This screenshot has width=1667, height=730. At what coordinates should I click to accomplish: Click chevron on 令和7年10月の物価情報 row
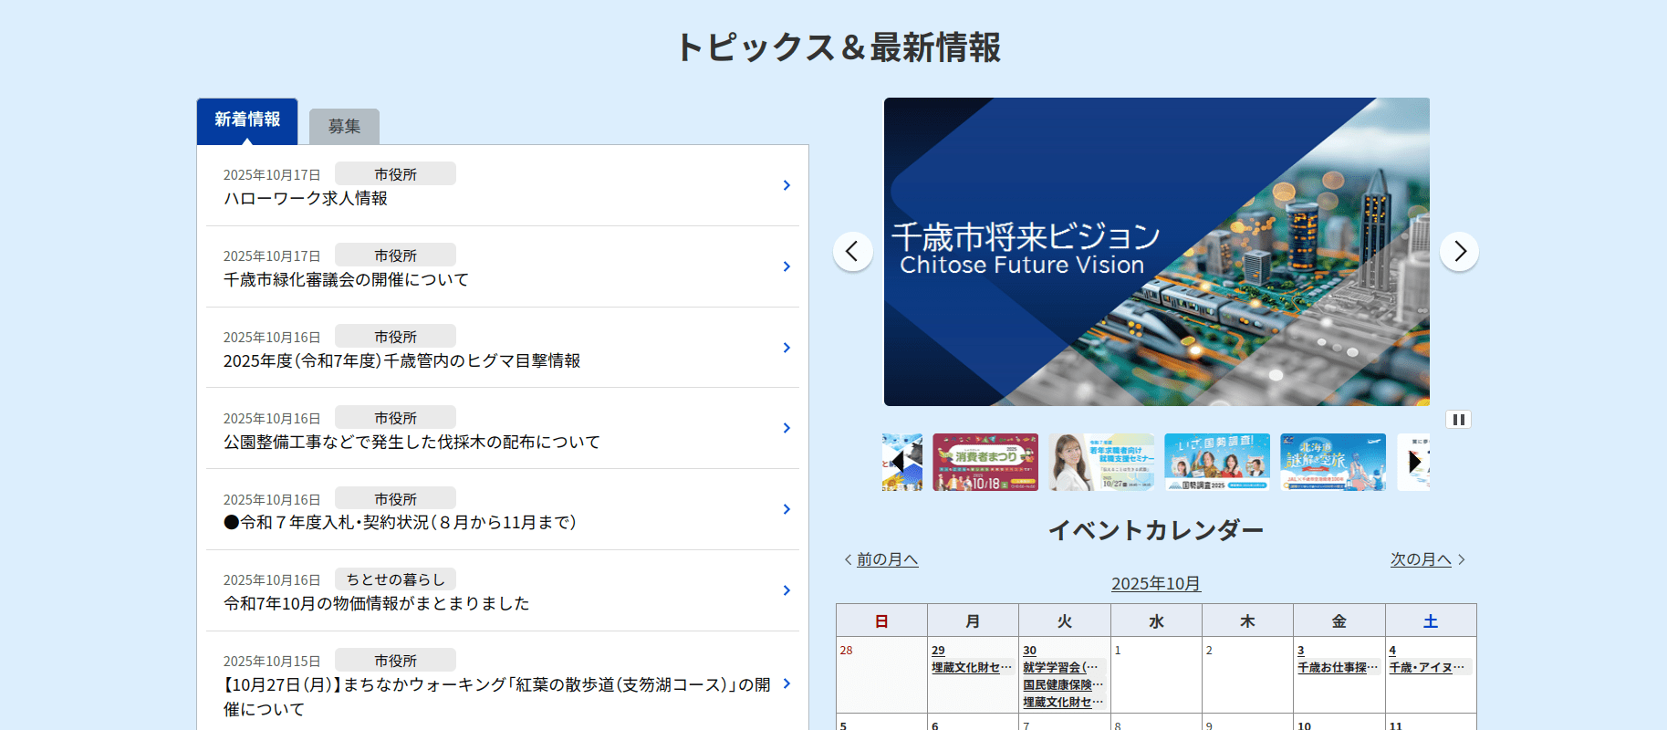point(787,590)
